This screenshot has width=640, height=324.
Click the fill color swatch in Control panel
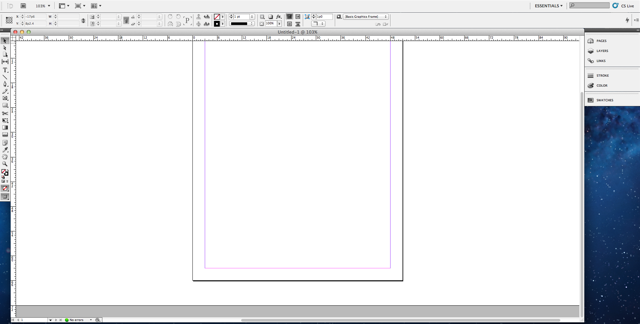pos(217,17)
